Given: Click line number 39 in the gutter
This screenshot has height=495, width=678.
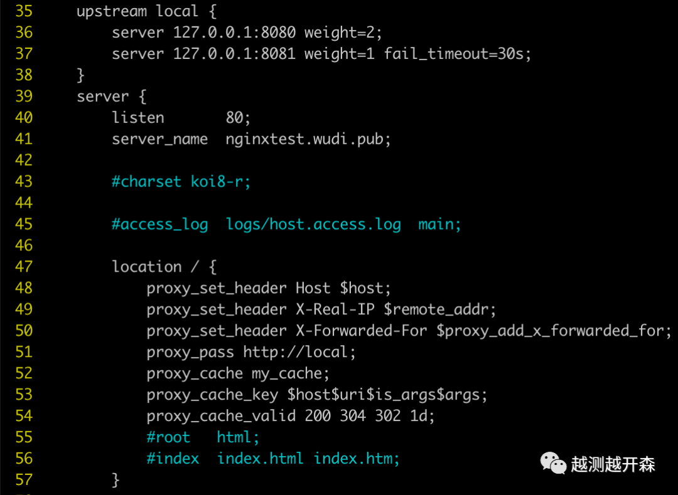Looking at the screenshot, I should [24, 96].
